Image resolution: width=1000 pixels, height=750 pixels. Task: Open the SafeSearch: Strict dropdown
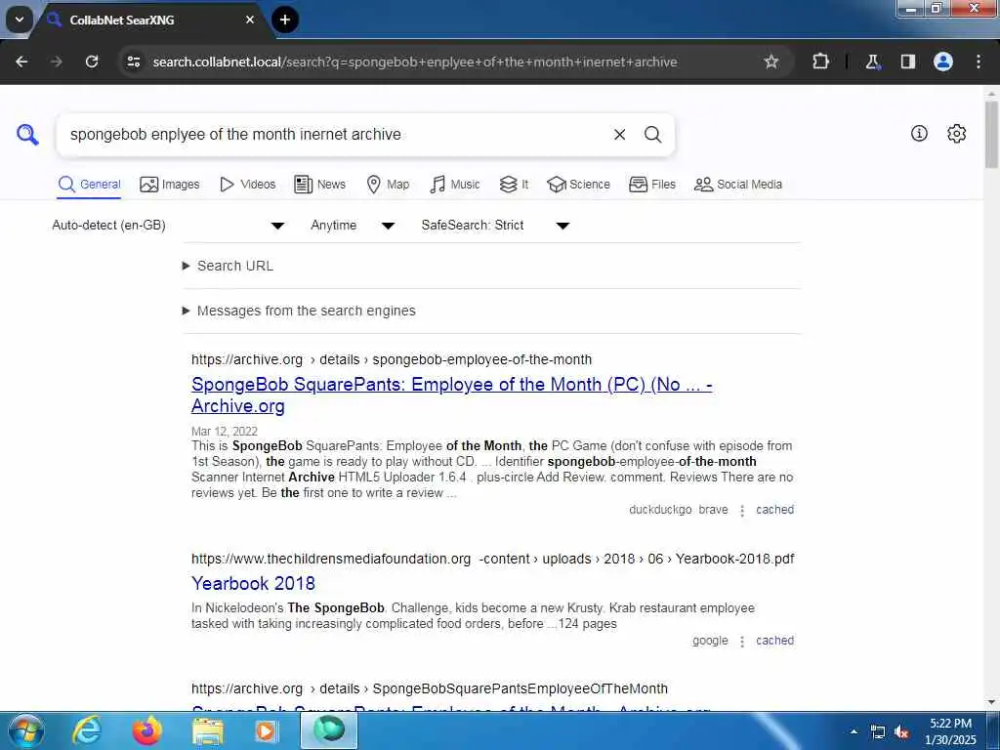tap(495, 226)
